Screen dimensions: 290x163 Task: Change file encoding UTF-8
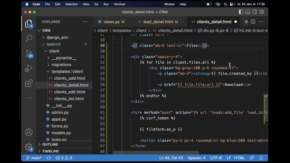coord(216,158)
